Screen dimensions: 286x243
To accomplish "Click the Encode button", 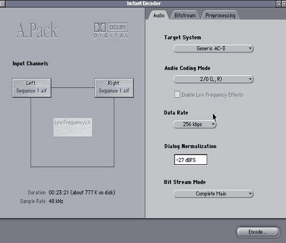I will click(258, 231).
